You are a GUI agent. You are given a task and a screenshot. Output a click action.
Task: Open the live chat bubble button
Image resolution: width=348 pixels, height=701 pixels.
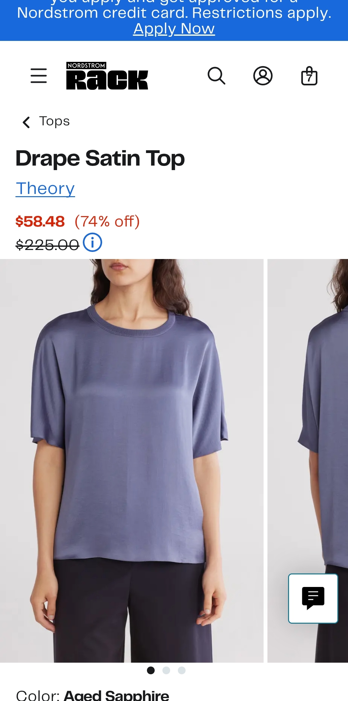point(313,599)
